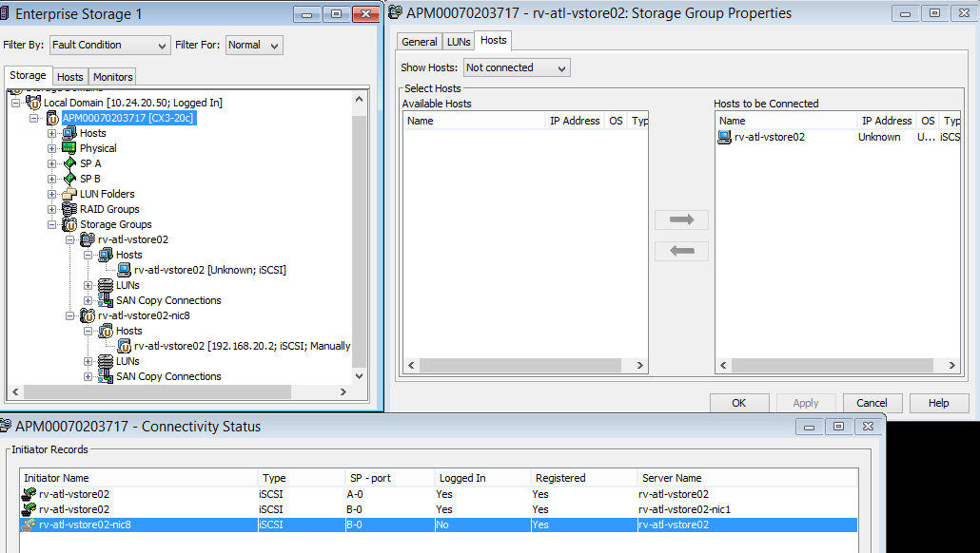Sort by Initiator Name column header
This screenshot has width=980, height=553.
(x=139, y=478)
